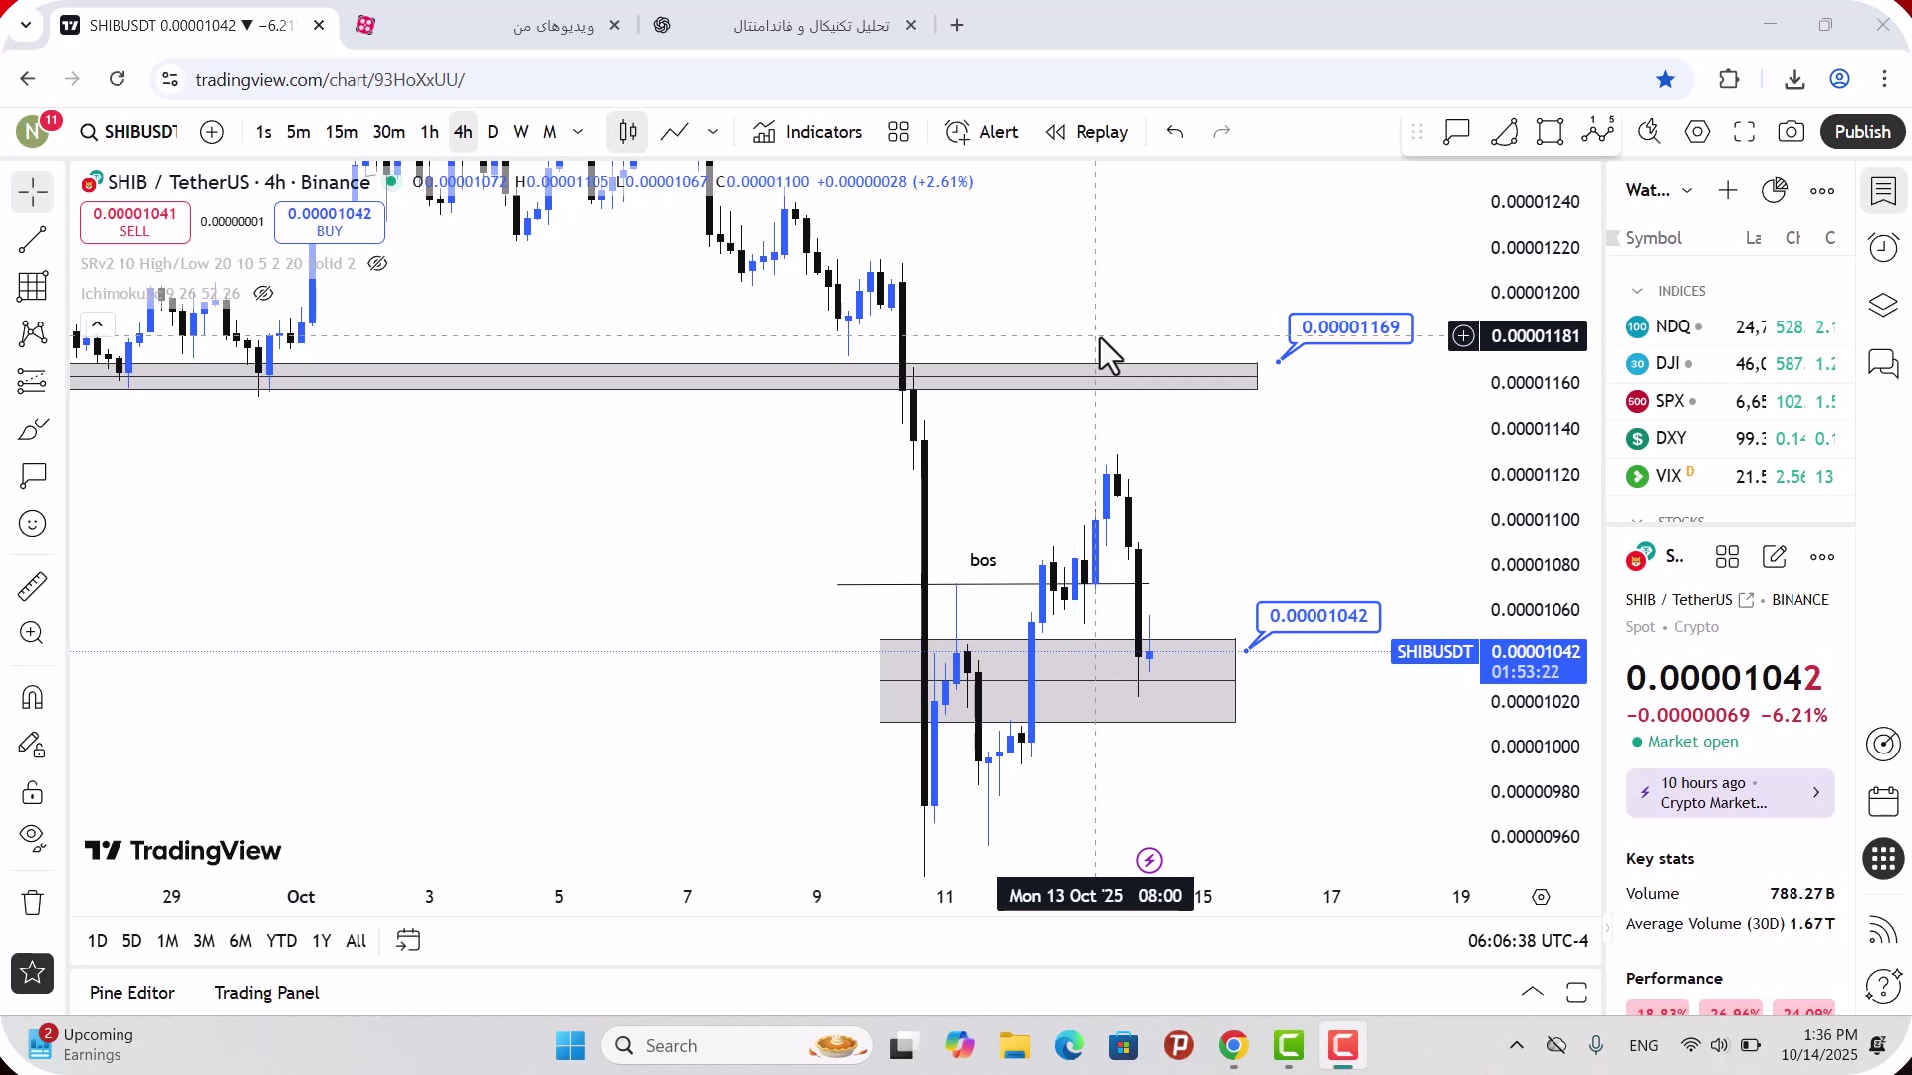The height and width of the screenshot is (1075, 1912).
Task: Remove drawings with trash icon
Action: pos(33,903)
